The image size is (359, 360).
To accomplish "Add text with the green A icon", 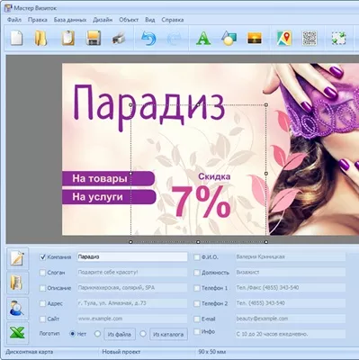I will 203,39.
